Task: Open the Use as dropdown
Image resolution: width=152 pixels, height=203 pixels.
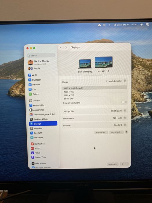Action: pyautogui.click(x=116, y=81)
